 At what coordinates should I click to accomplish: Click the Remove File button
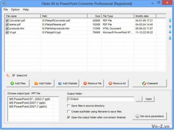[x=92, y=83]
